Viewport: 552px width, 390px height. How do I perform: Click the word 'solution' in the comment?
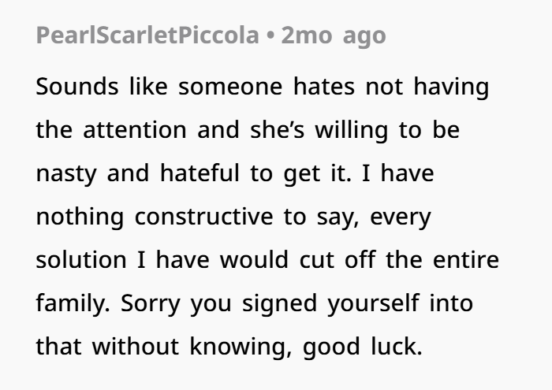point(81,260)
